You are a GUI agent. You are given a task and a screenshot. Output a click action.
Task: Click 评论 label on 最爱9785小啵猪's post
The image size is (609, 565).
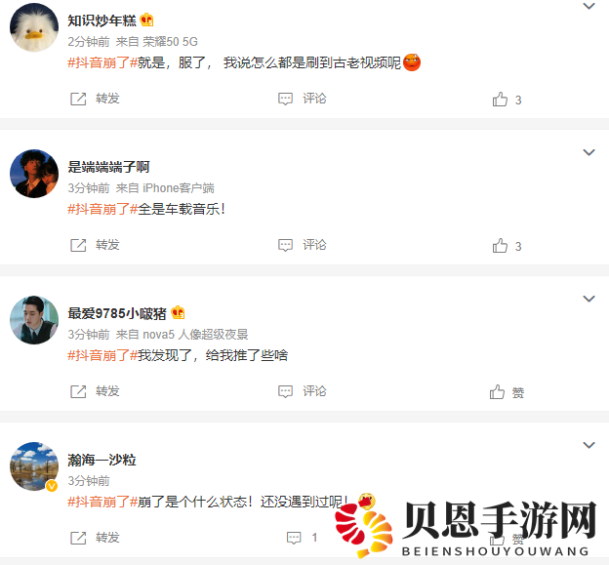(x=314, y=391)
